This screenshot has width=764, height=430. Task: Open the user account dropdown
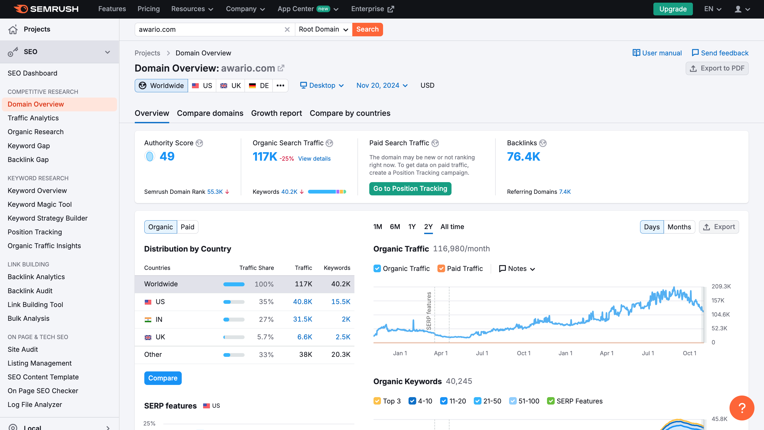742,9
